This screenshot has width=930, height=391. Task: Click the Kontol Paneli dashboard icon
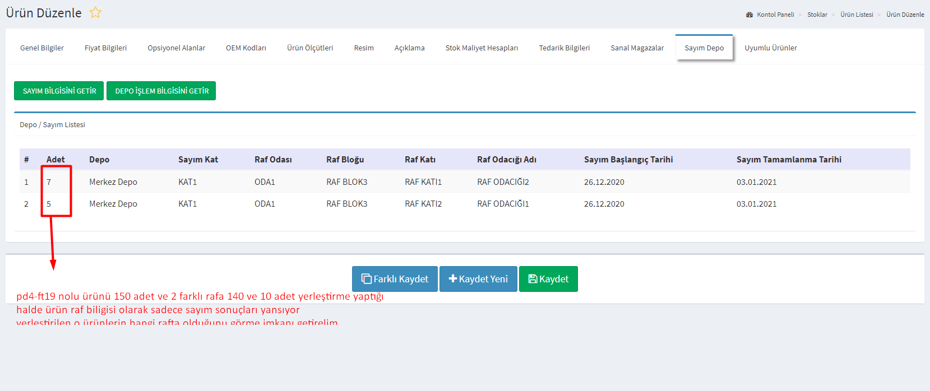749,15
